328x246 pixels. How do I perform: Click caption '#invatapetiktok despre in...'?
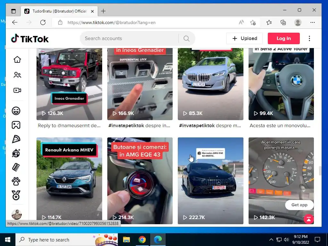point(139,126)
